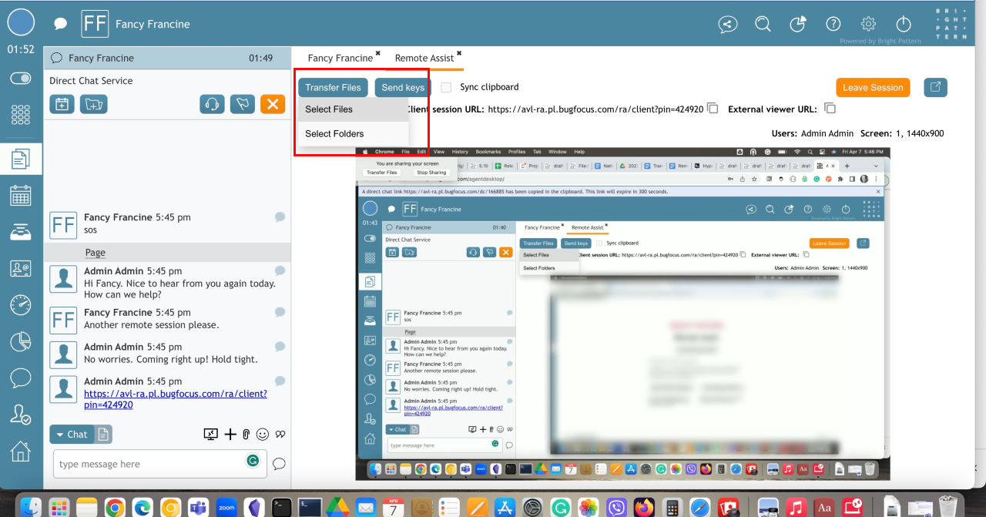
Task: Select Fancy Francine in the conversation list
Action: pos(167,58)
